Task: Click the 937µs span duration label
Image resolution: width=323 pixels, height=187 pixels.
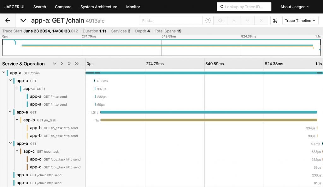Action: click(102, 89)
